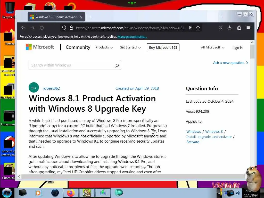Open the tracking protection shield icon
Screen dimensions: 264x198
[64, 28]
